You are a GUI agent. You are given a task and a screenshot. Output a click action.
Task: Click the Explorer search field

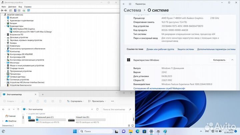pyautogui.click(x=117, y=109)
